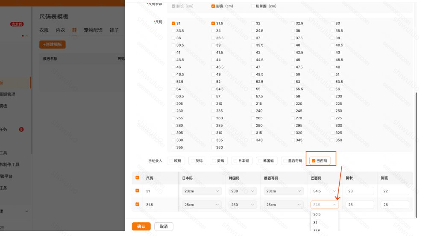The image size is (431, 236).
Task: Choose 30.5 from the open dropdown list
Action: (x=317, y=214)
